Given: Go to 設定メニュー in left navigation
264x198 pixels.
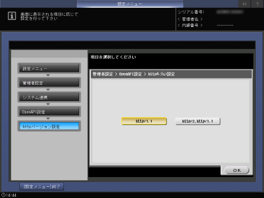Looking at the screenshot, I should [x=49, y=68].
